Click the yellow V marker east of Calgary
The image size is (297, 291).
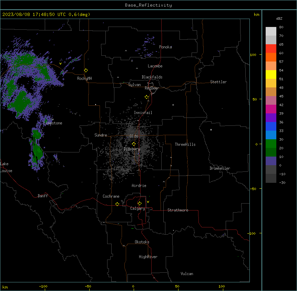pos(148,202)
